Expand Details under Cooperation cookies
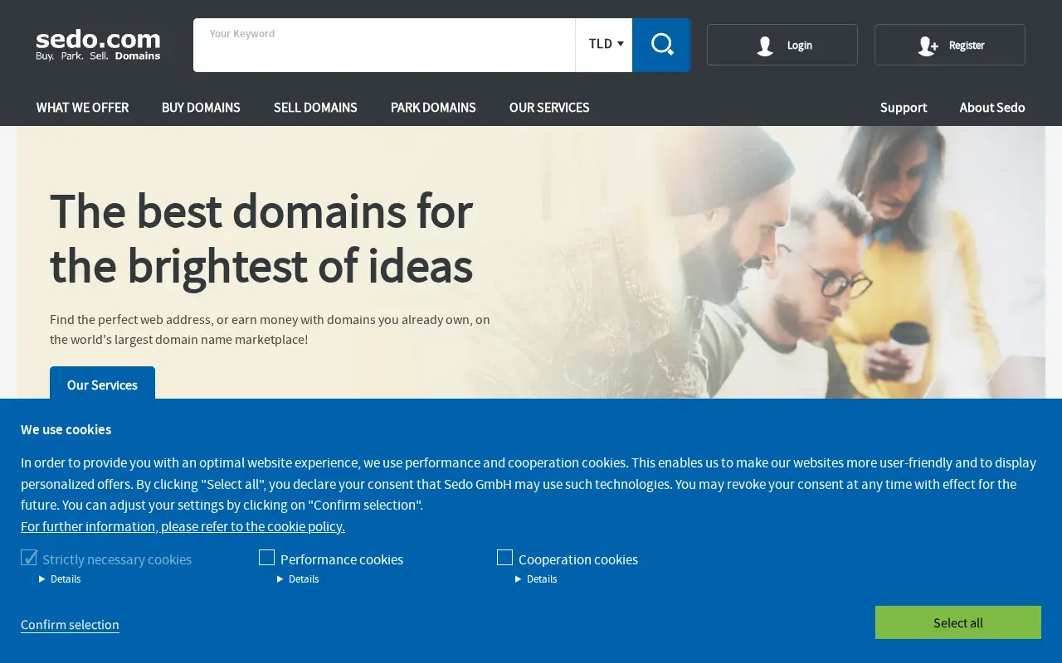Viewport: 1062px width, 663px height. click(x=536, y=579)
